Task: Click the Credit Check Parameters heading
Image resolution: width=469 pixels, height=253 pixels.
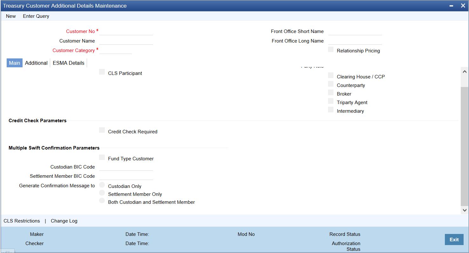Action: coord(37,121)
